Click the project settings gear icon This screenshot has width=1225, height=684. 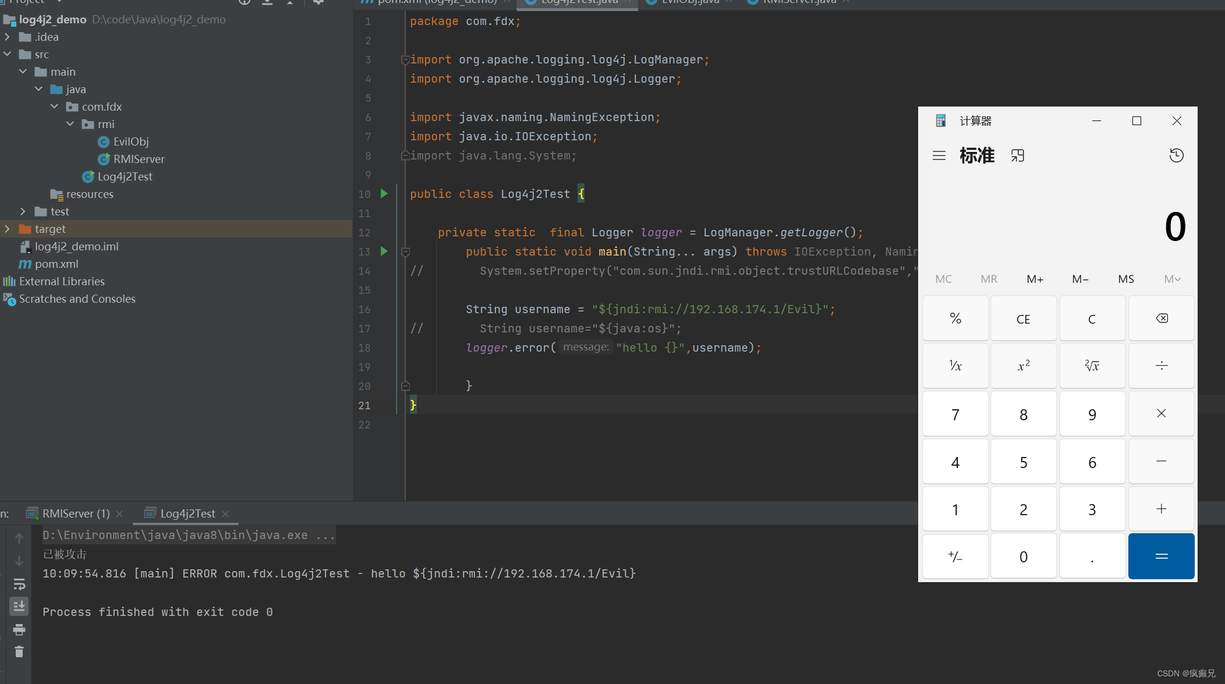point(318,2)
